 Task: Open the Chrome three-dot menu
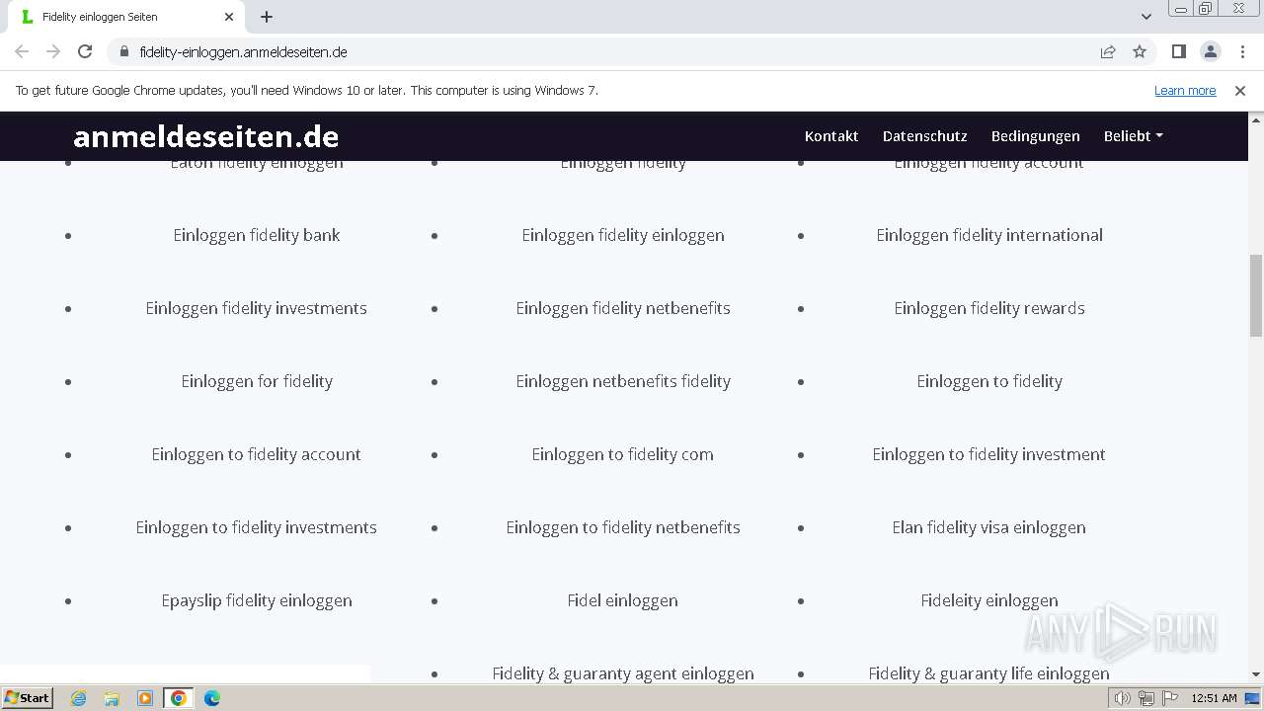pos(1241,51)
